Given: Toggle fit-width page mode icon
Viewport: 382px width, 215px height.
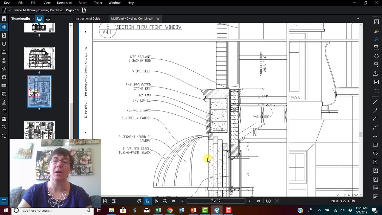Looking at the screenshot, I should (114, 201).
